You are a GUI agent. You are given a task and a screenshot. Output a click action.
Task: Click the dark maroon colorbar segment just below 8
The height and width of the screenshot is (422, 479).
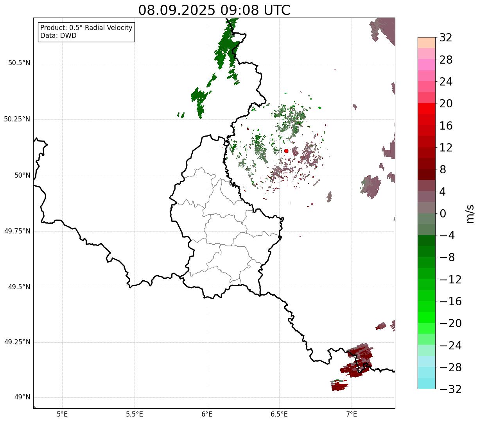coord(427,174)
